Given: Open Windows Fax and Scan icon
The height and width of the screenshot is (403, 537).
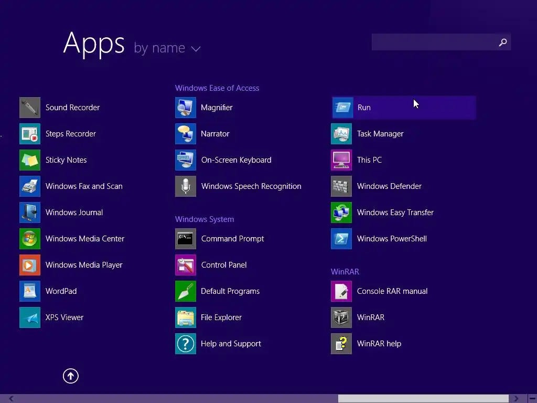Looking at the screenshot, I should (30, 186).
